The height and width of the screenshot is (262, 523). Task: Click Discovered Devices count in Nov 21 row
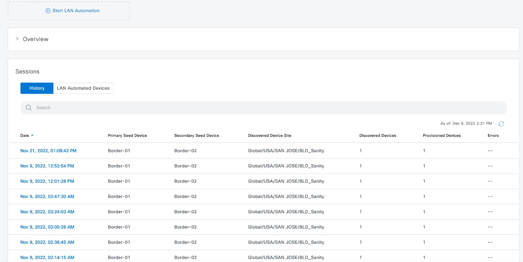pos(361,151)
